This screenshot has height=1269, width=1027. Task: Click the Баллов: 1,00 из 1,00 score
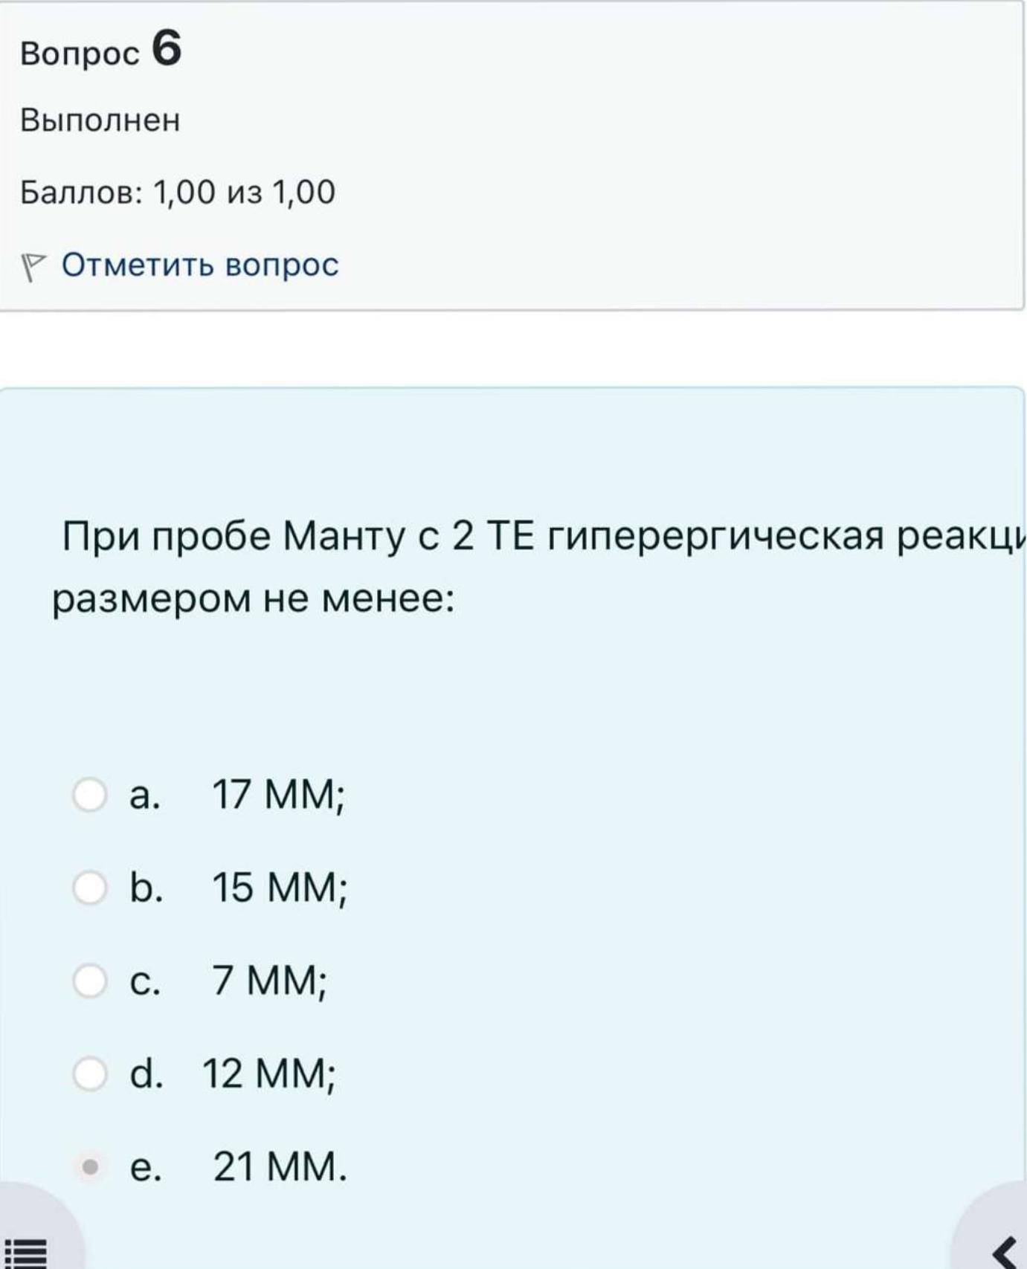(178, 193)
